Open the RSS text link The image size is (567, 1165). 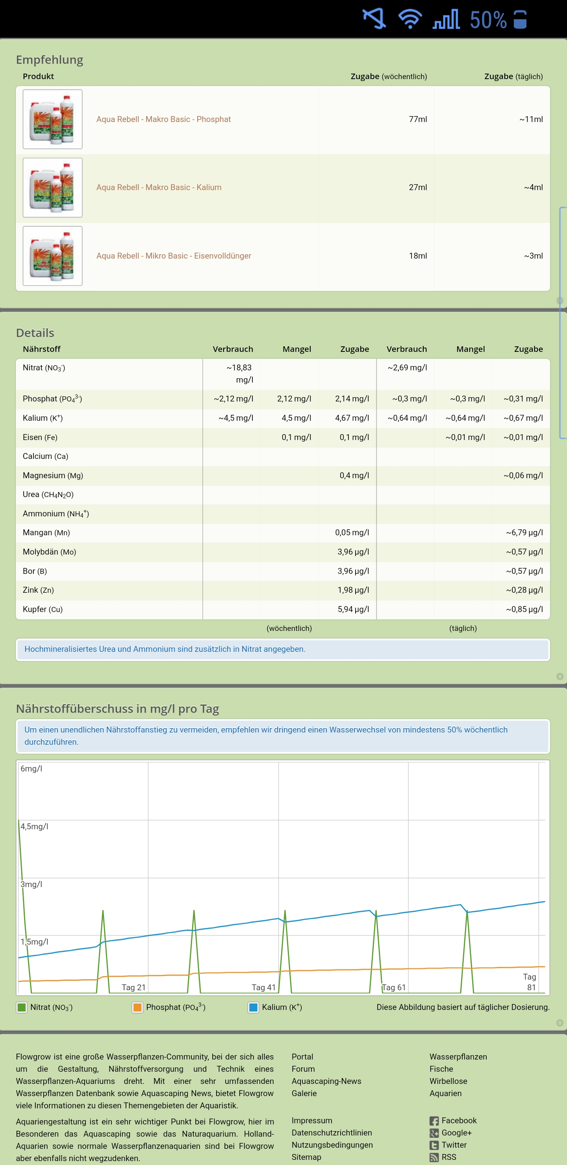(x=449, y=1157)
